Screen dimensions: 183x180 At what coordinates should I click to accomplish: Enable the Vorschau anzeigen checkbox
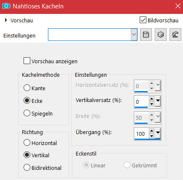pos(27,61)
